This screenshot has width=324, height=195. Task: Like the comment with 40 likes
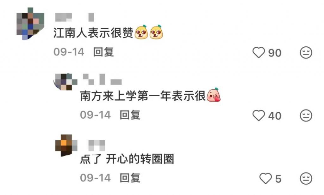point(259,115)
